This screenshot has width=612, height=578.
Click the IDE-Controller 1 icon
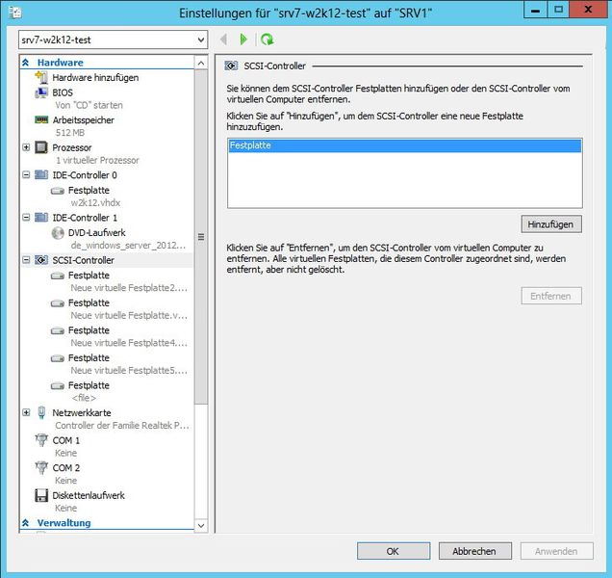pos(41,218)
